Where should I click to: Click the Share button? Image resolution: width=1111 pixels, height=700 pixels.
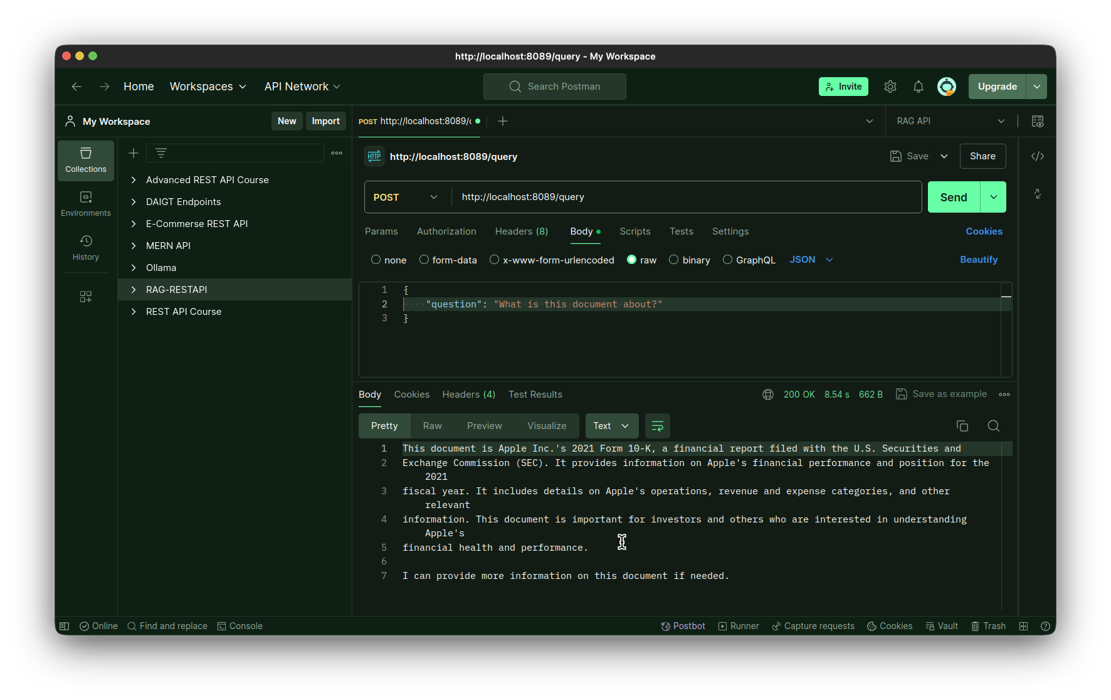(982, 156)
